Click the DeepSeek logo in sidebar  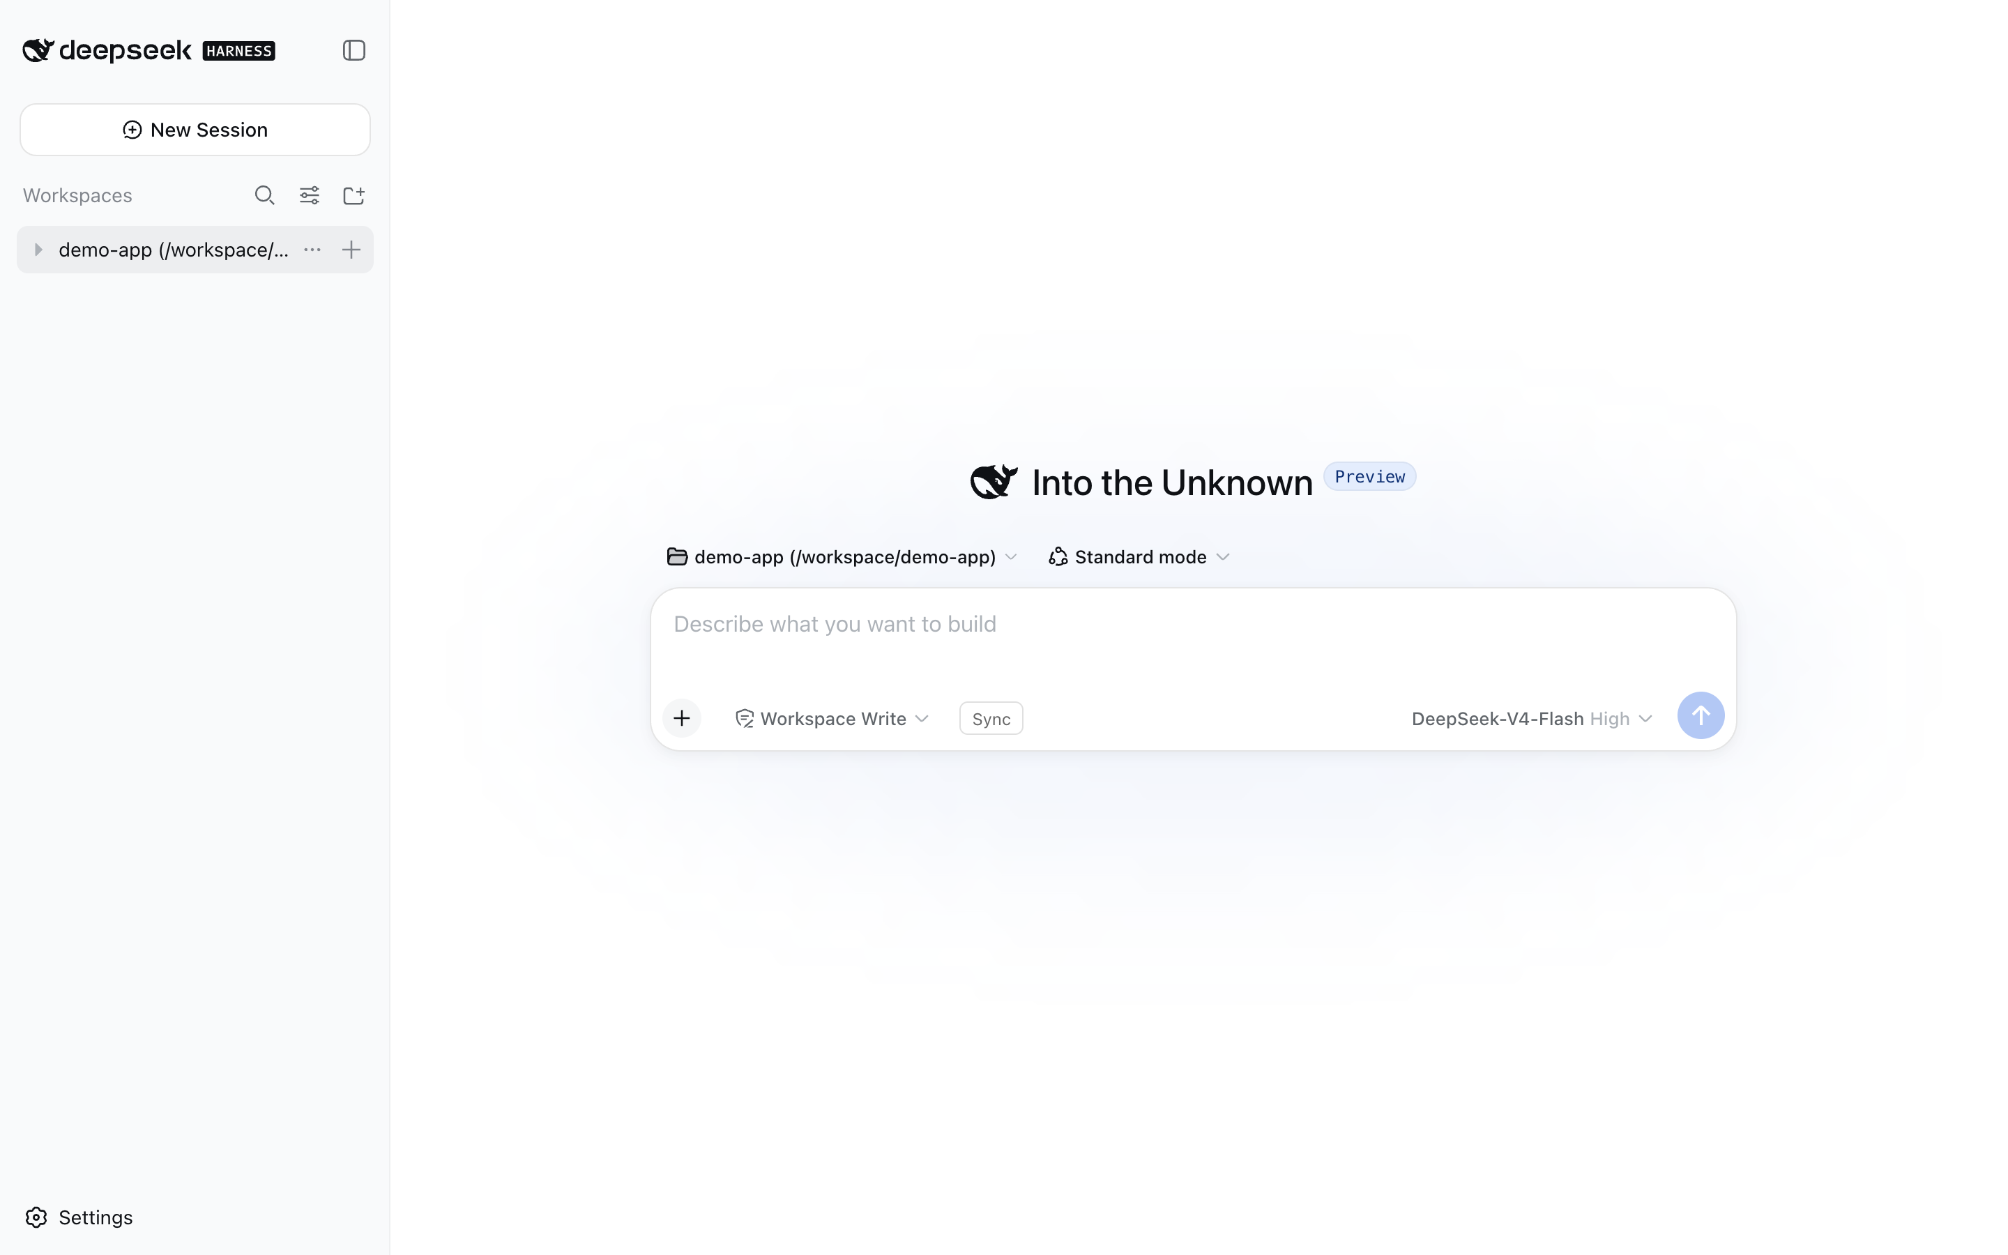[x=107, y=51]
